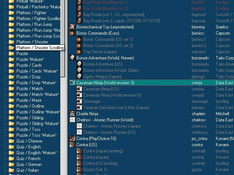Click the Bonze Adventure (World, Newer) icon
This screenshot has width=234, height=175.
pos(72,58)
